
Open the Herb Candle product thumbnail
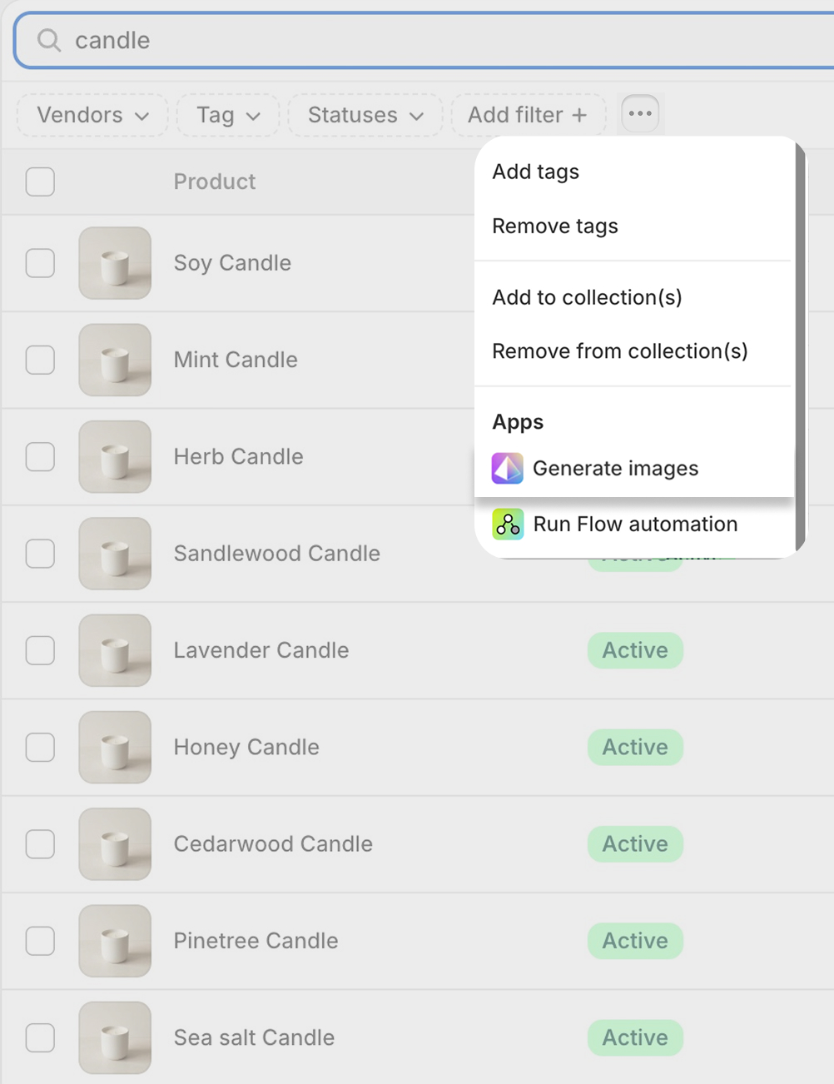click(x=114, y=456)
